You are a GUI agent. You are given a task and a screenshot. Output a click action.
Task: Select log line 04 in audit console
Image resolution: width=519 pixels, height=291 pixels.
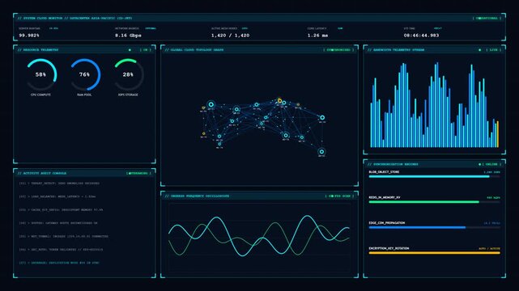(x=58, y=223)
